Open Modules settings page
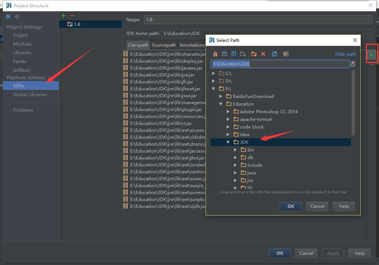The height and width of the screenshot is (265, 379). coord(22,44)
